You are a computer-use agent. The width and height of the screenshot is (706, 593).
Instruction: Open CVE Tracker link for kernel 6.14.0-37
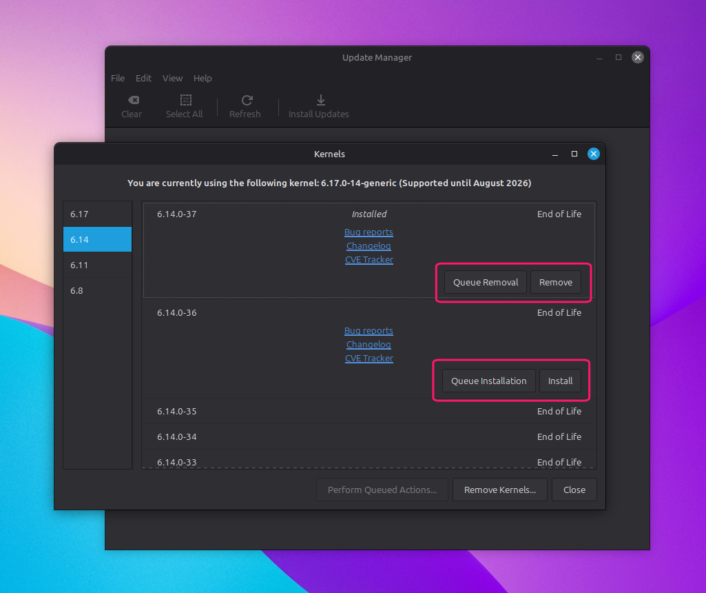tap(368, 259)
